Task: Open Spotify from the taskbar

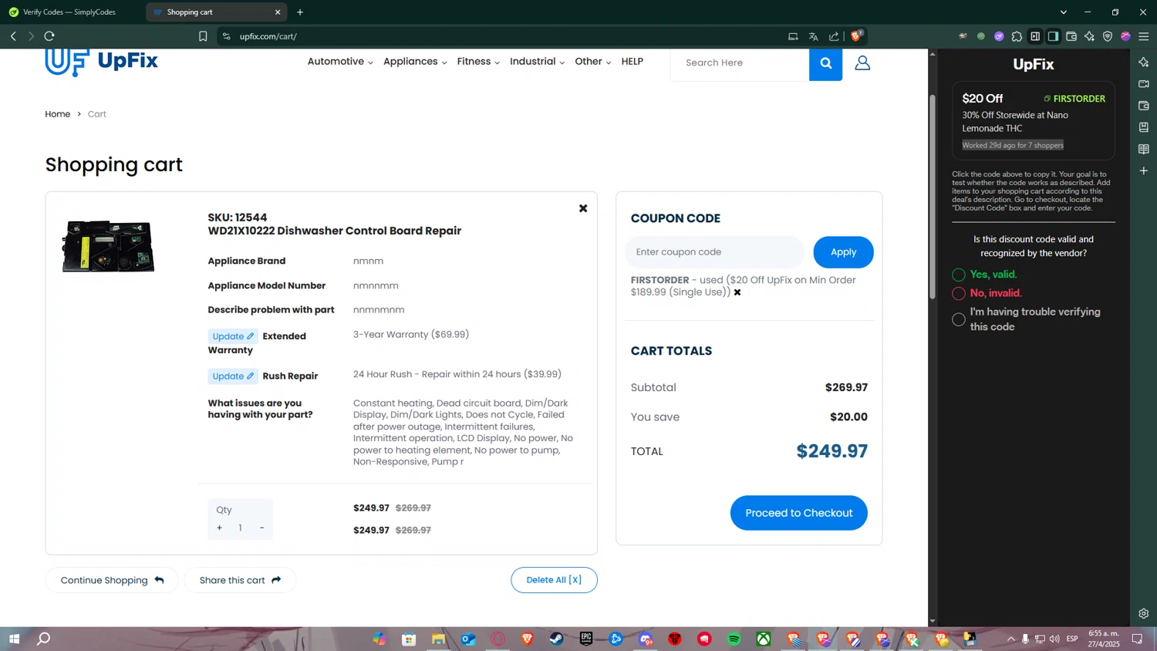Action: pos(734,639)
